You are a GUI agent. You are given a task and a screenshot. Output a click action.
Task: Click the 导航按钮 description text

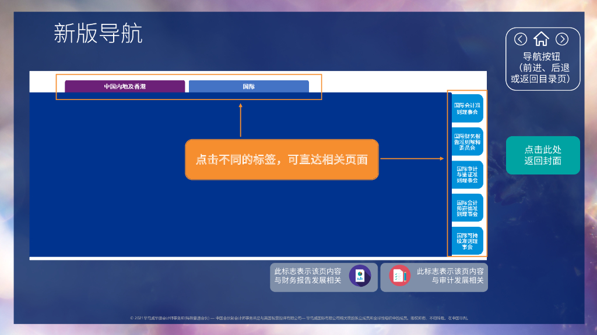pos(540,67)
